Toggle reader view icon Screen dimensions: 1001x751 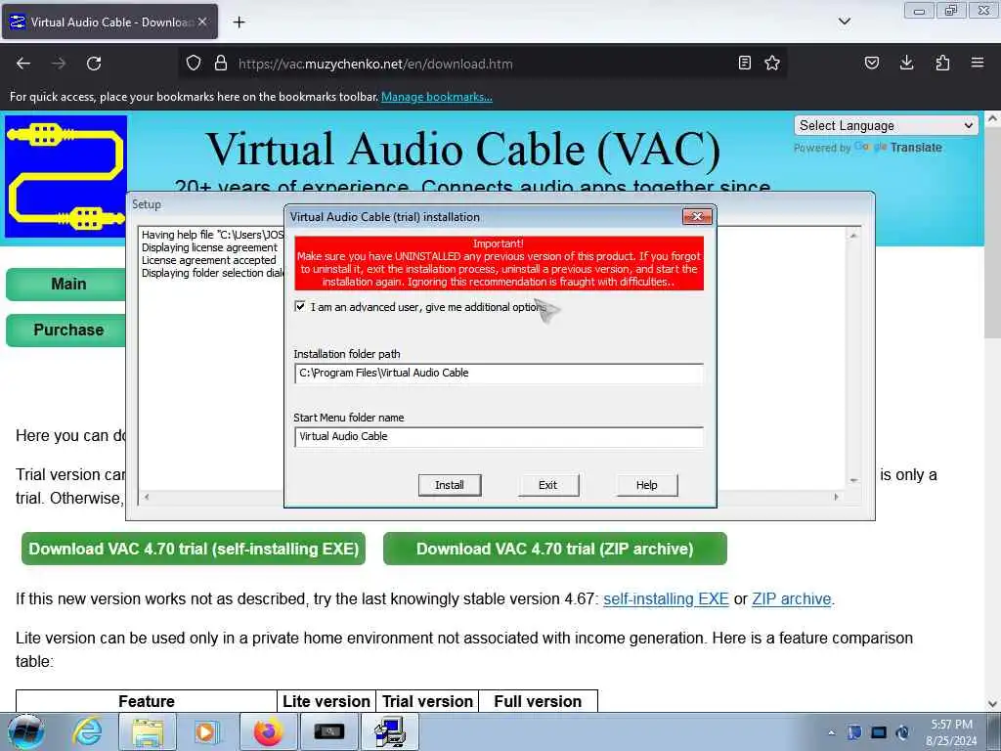(744, 63)
